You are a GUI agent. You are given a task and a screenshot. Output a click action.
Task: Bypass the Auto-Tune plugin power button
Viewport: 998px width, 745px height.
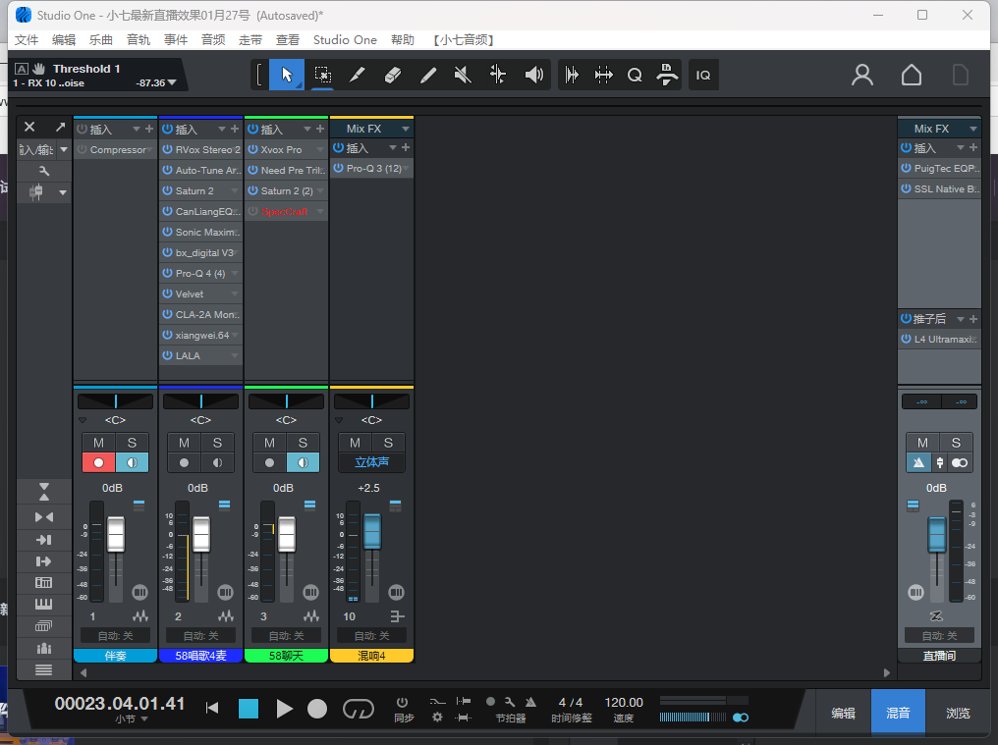(x=168, y=171)
